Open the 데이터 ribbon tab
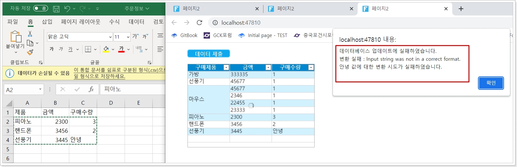 click(x=136, y=22)
